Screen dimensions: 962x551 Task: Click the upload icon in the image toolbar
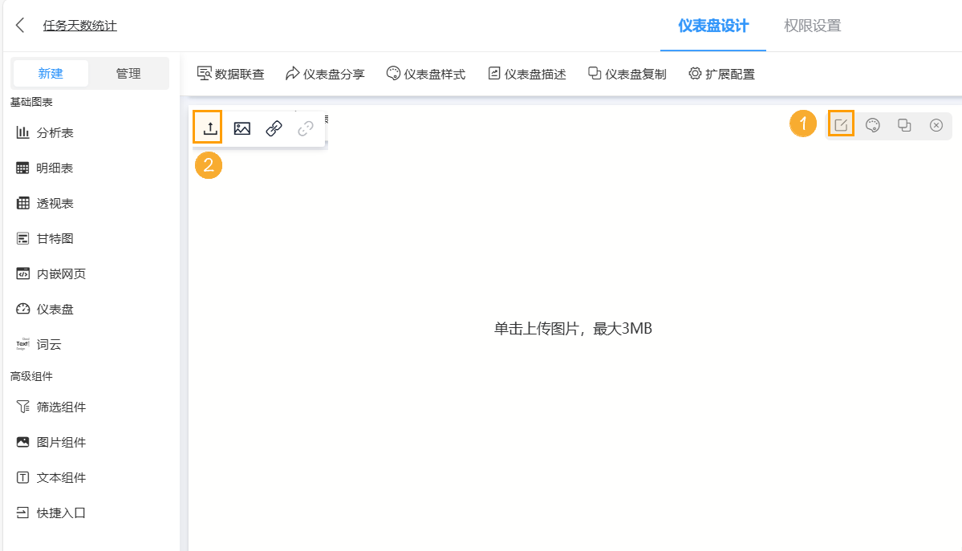(x=208, y=128)
